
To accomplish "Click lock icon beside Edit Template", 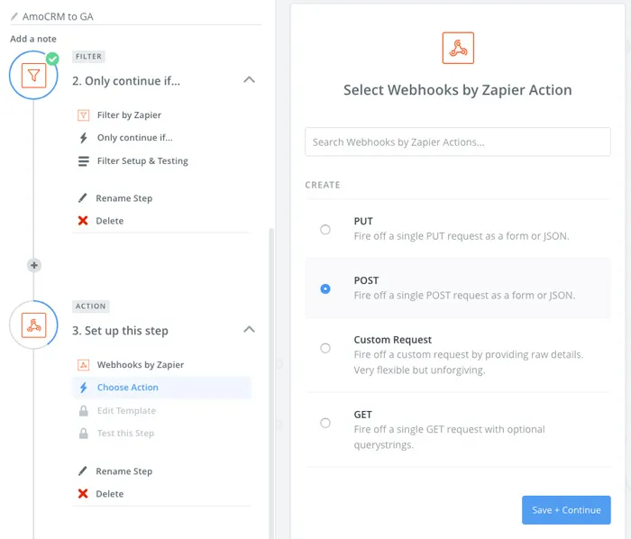I will tap(83, 411).
